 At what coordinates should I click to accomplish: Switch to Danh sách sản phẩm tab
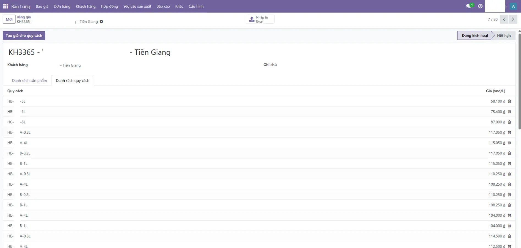tap(29, 81)
